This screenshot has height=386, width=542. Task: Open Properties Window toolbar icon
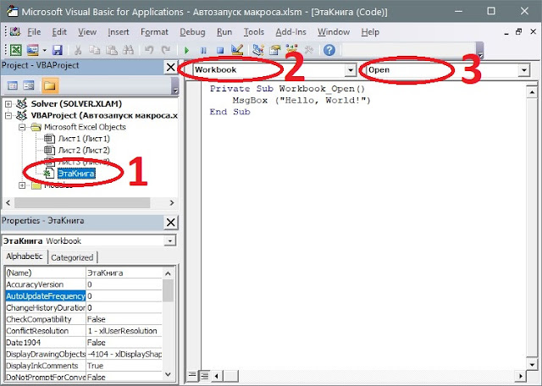tap(274, 50)
